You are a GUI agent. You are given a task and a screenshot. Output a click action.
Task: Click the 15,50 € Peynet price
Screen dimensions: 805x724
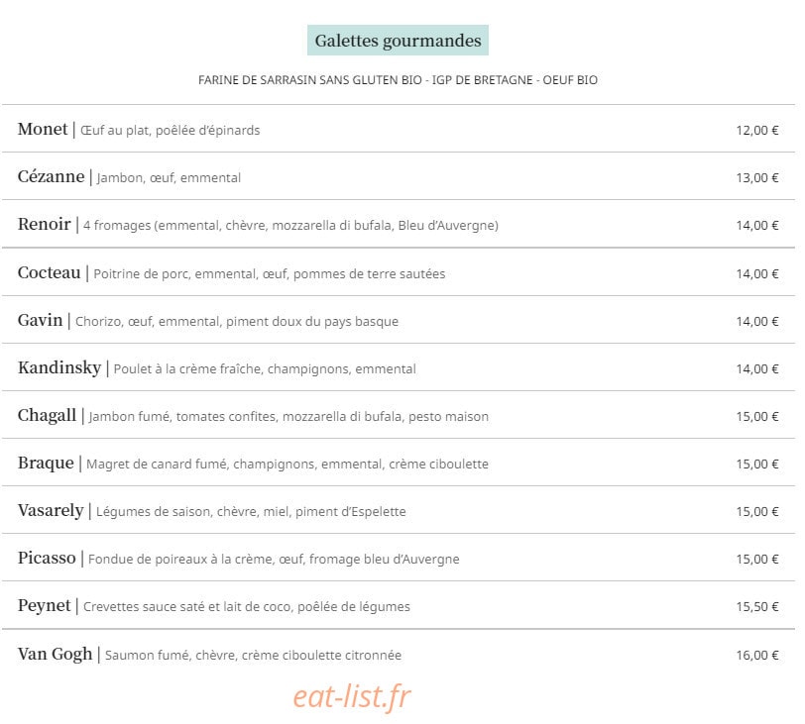coord(757,606)
